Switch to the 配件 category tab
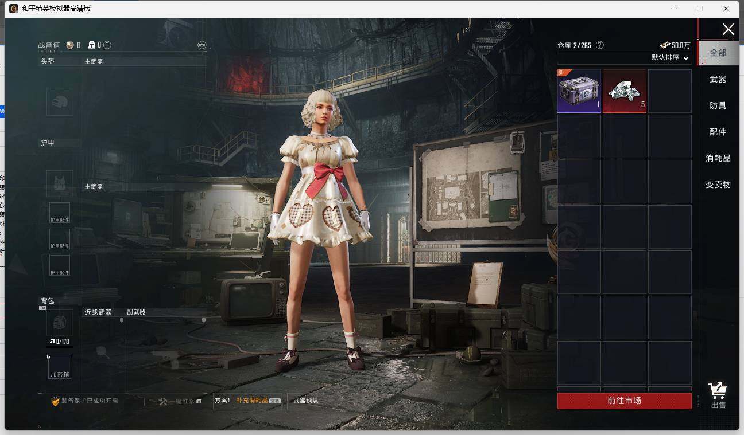Image resolution: width=744 pixels, height=435 pixels. pos(718,132)
